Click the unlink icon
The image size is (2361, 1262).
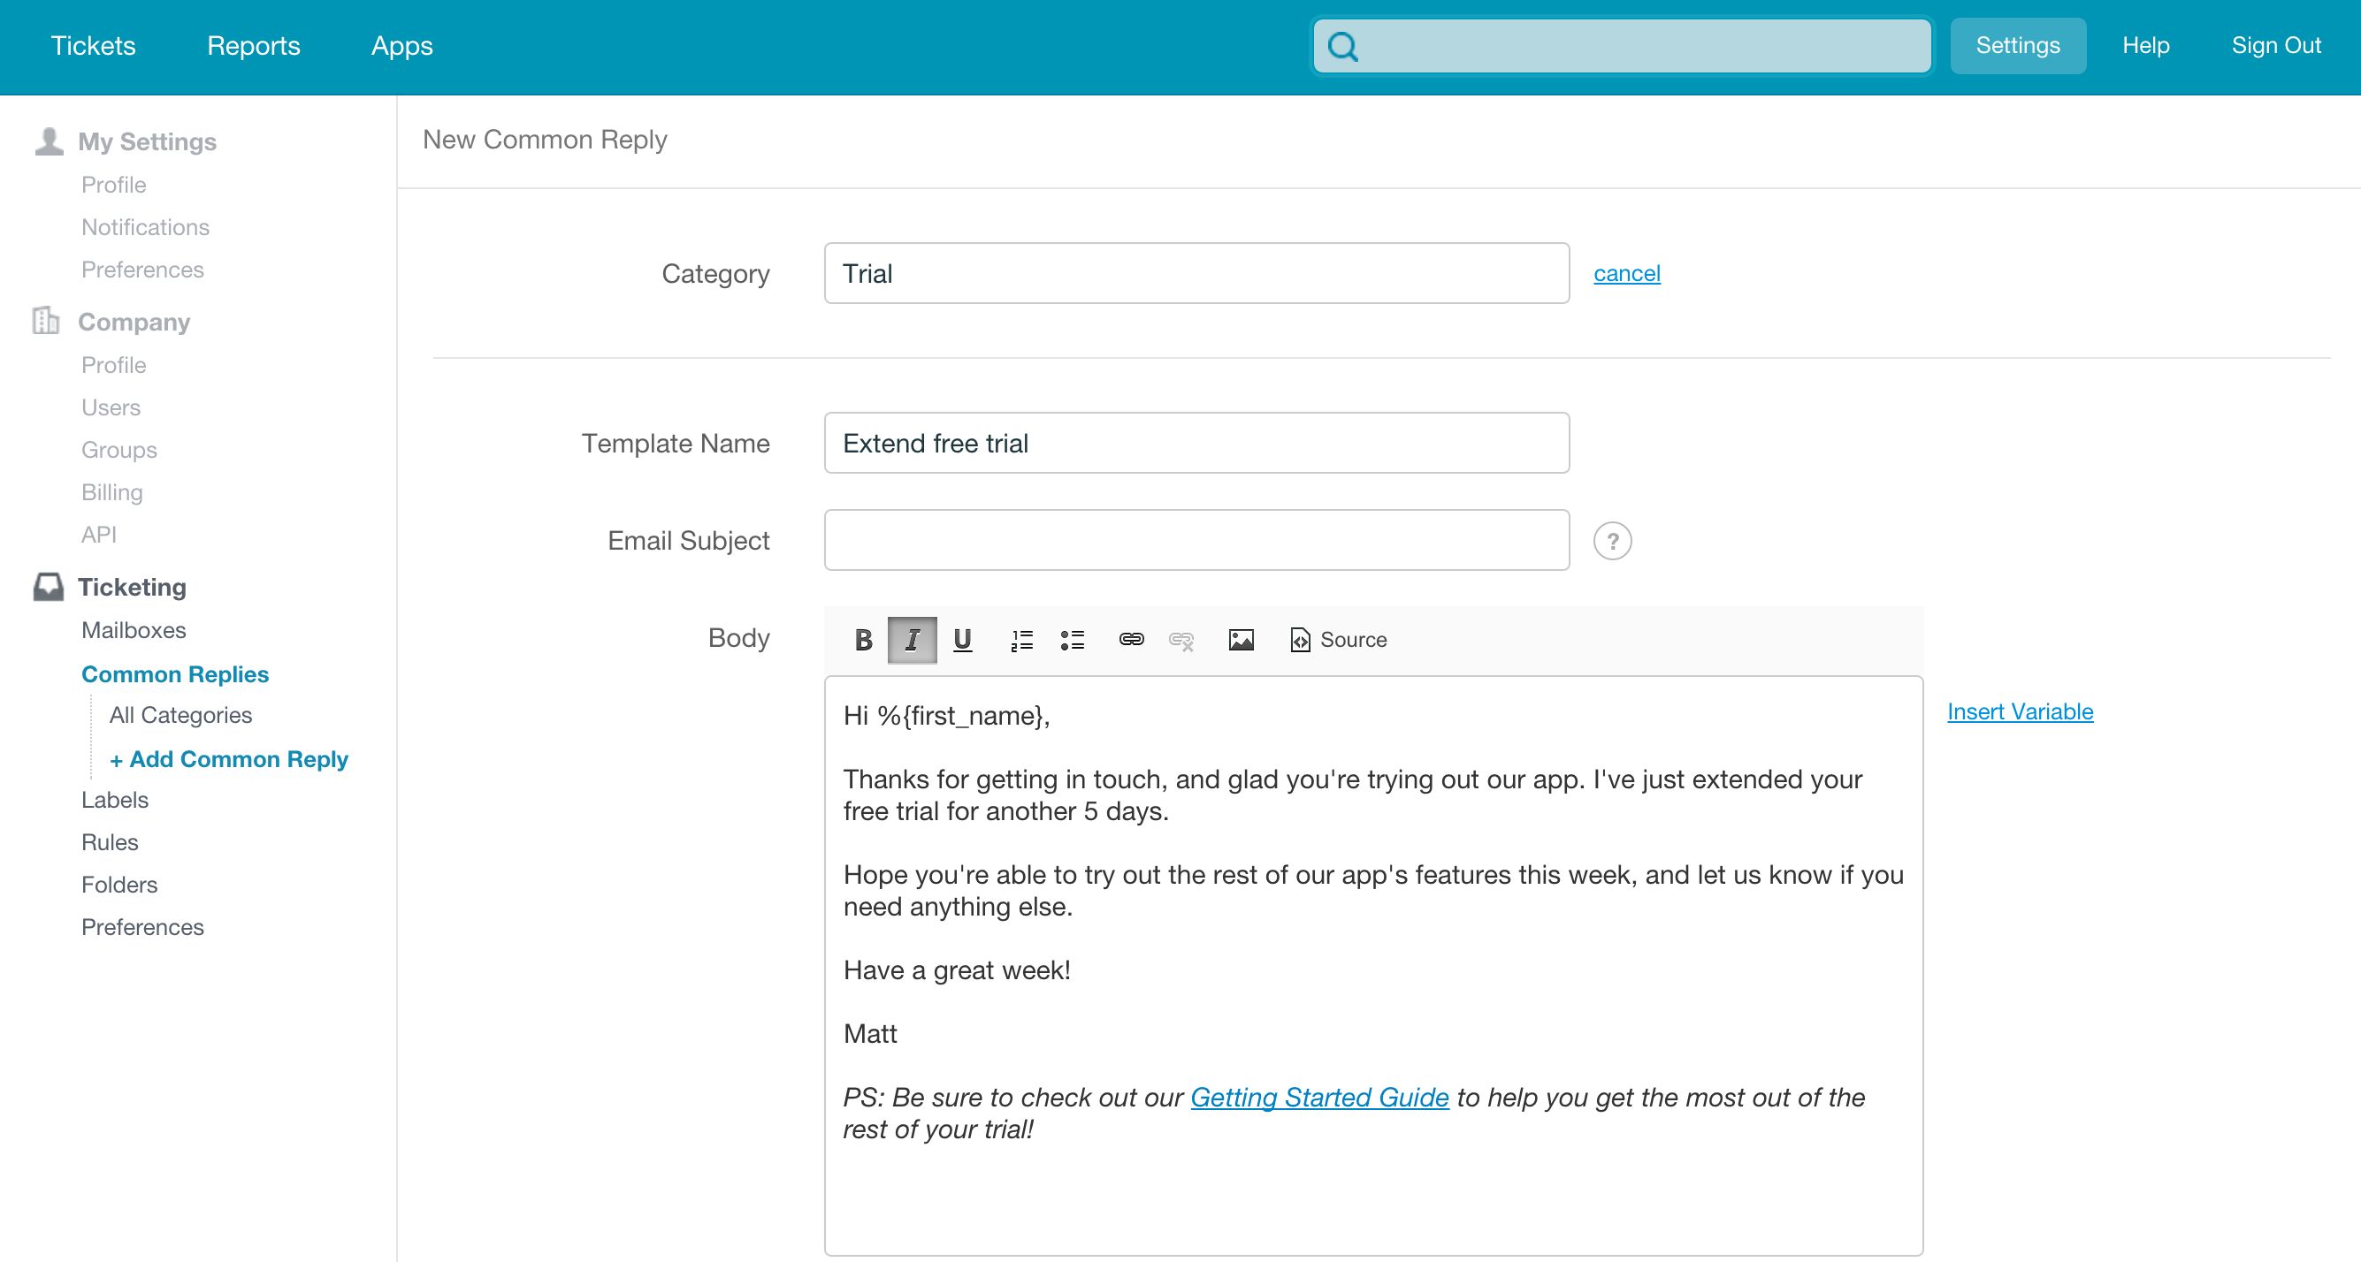click(1181, 639)
